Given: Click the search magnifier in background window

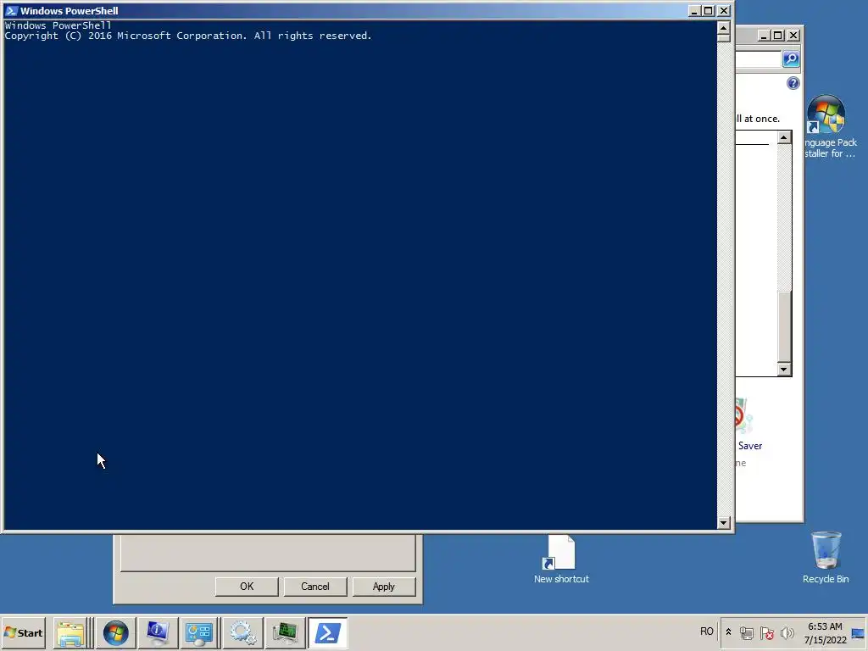Looking at the screenshot, I should pyautogui.click(x=791, y=58).
